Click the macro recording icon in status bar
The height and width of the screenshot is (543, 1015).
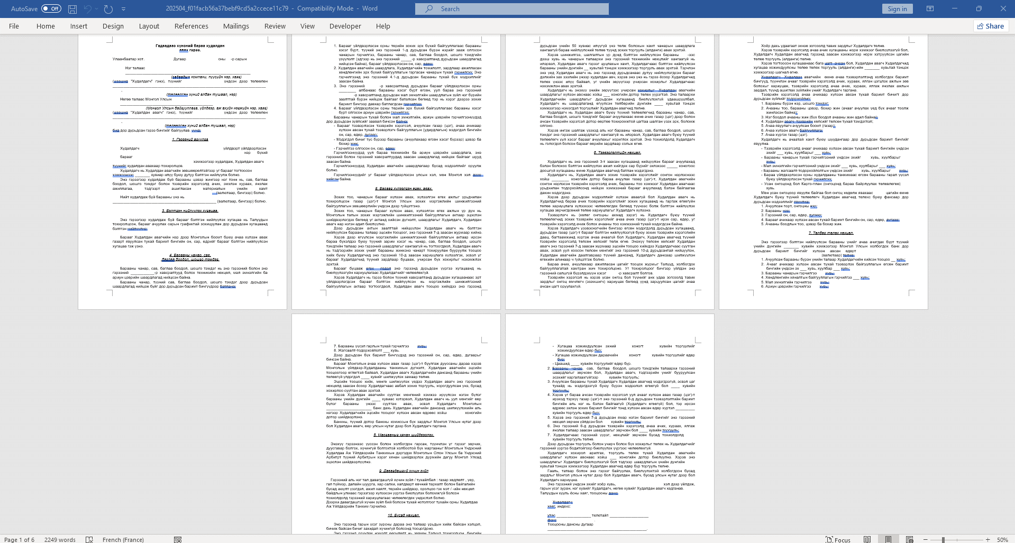pos(178,539)
